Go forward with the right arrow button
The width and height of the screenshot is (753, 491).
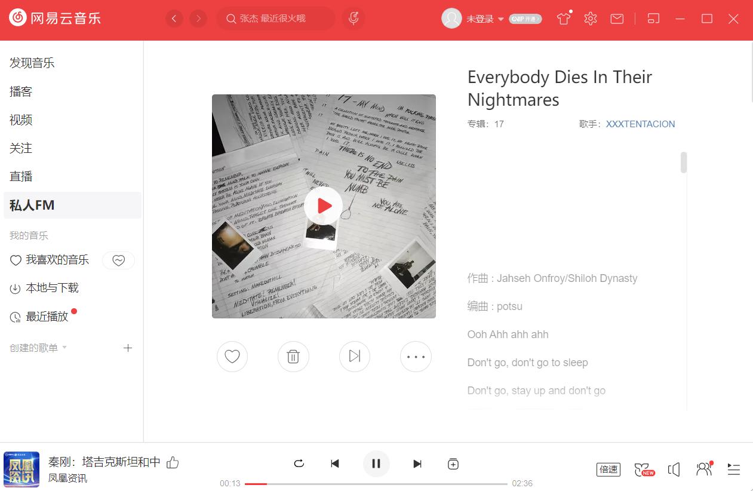click(198, 19)
